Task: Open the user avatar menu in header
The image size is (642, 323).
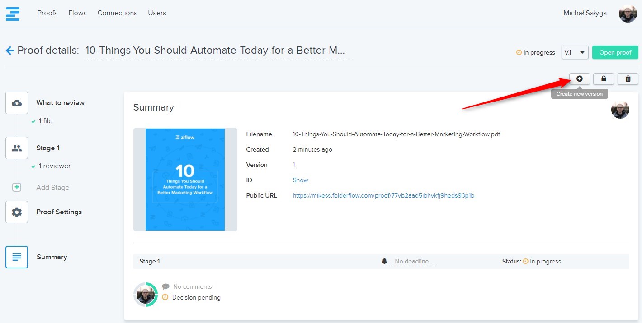Action: tap(628, 14)
